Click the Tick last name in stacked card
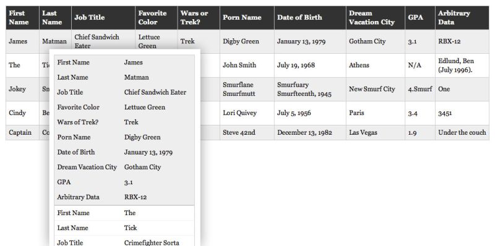 click(131, 227)
